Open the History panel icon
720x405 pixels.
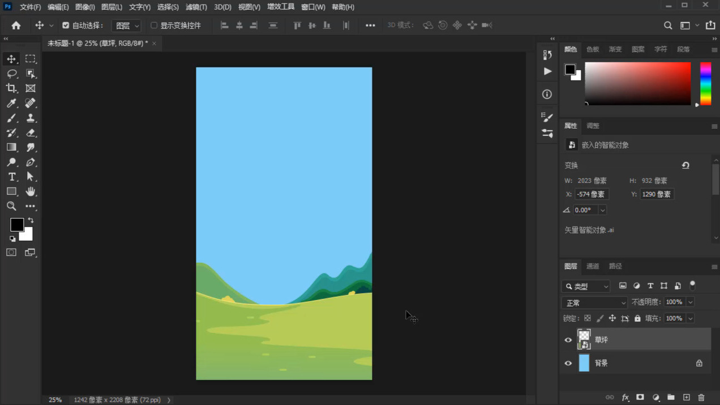[547, 55]
